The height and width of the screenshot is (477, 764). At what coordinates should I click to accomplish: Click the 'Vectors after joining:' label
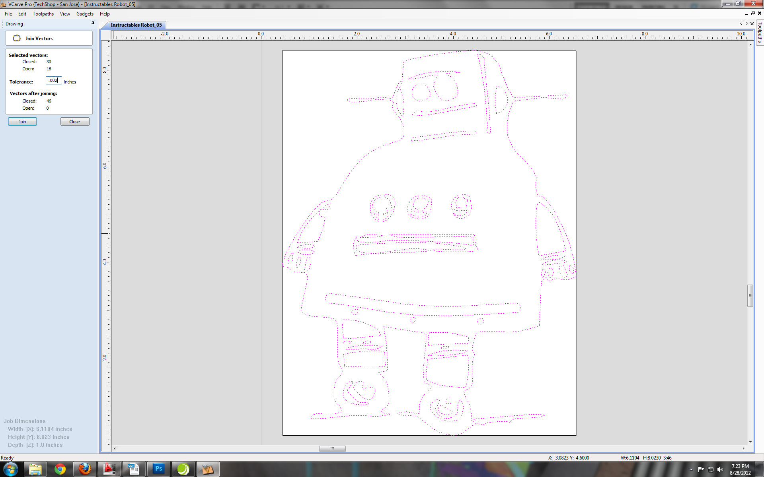[x=33, y=93]
